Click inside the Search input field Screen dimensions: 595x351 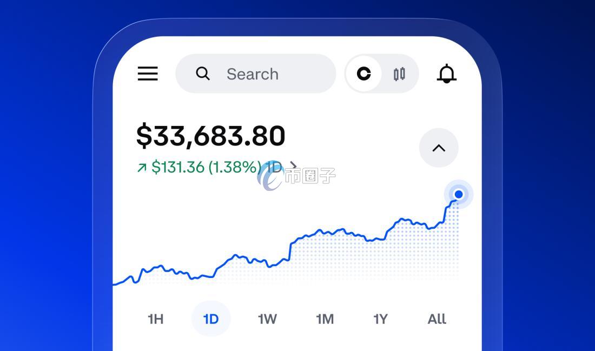254,74
